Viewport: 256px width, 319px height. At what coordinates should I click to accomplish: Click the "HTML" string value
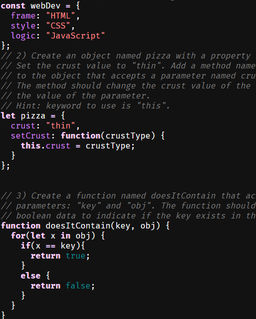pos(61,15)
